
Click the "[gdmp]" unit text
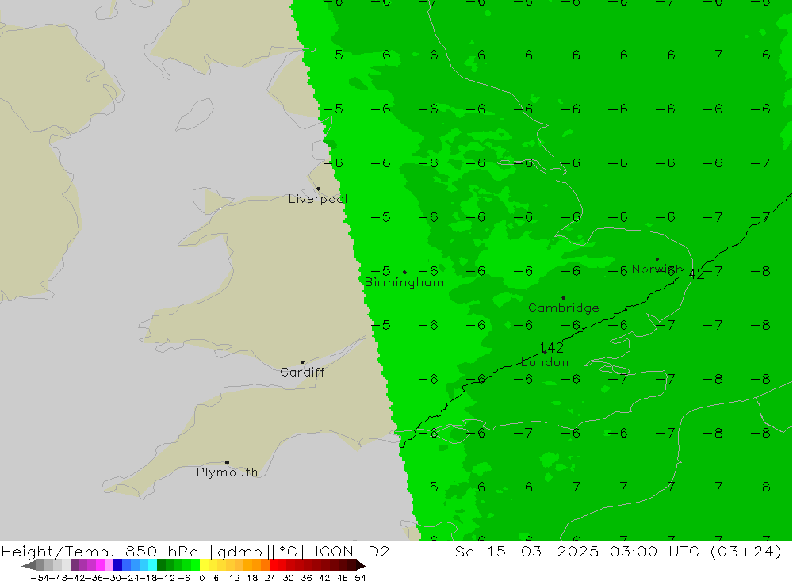tap(238, 552)
